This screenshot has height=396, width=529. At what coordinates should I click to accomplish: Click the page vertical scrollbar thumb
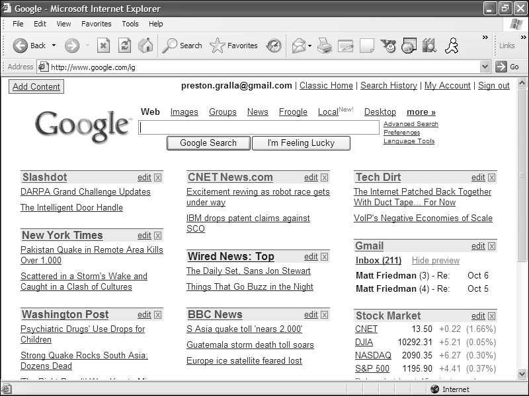coord(522,175)
